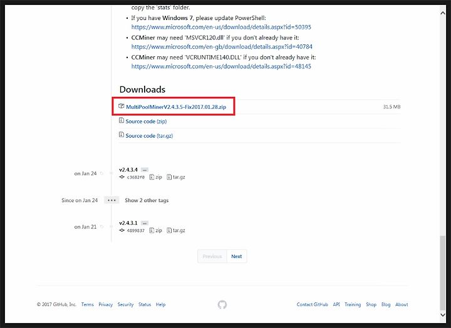Click the file icon beside Source code (tar.gz)

pos(122,135)
